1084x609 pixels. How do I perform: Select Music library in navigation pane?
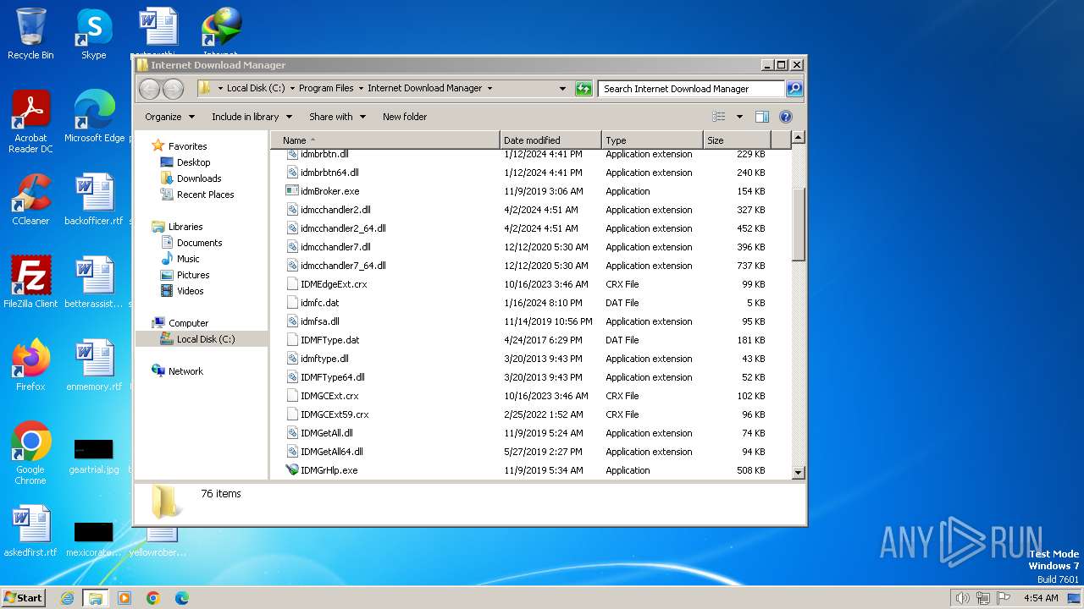coord(188,259)
